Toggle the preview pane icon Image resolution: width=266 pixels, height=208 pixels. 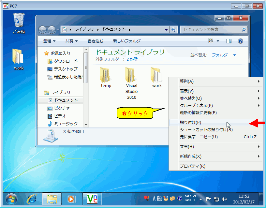229,41
